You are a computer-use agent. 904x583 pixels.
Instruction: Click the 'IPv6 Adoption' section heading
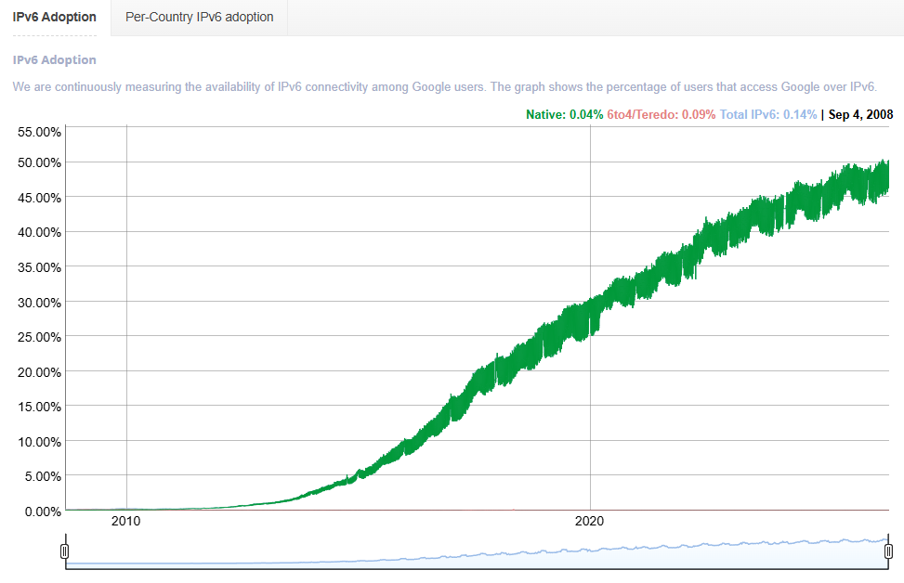[x=55, y=60]
